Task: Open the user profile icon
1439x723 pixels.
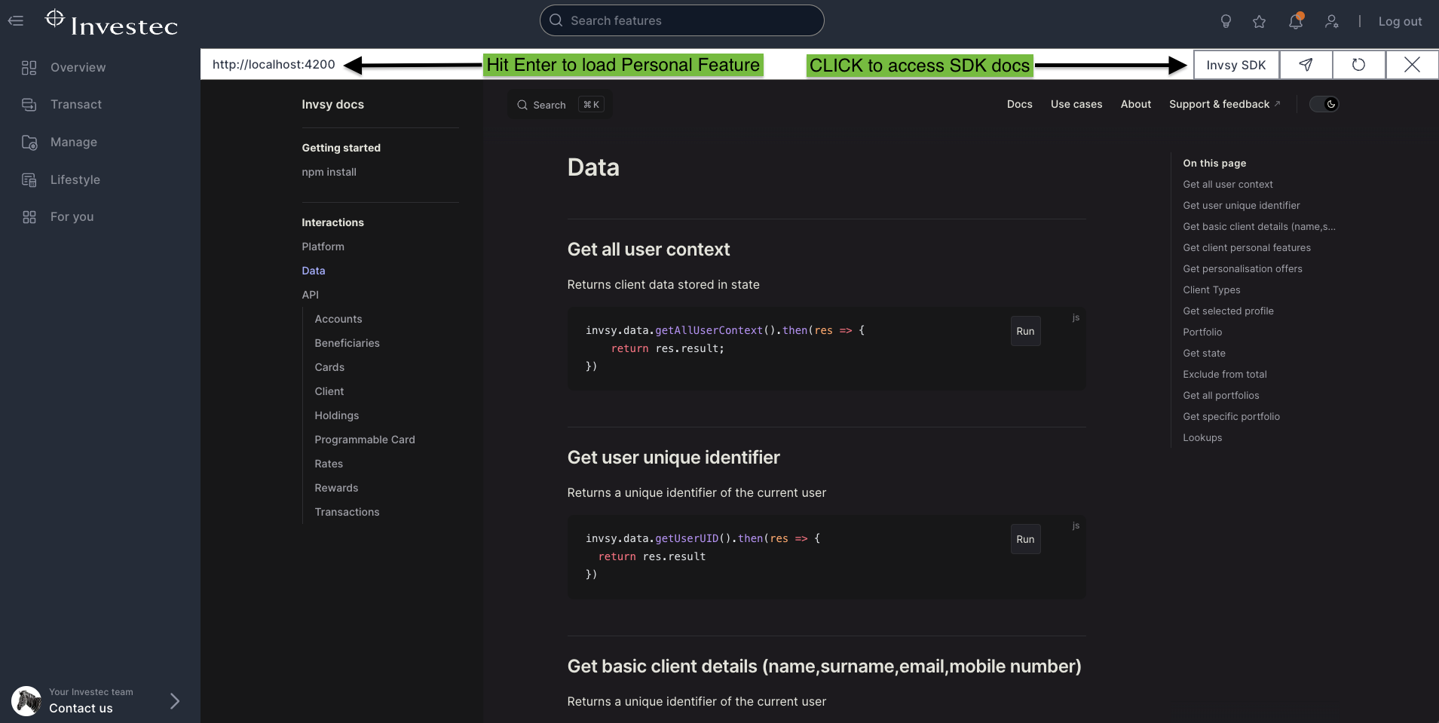Action: [1332, 21]
